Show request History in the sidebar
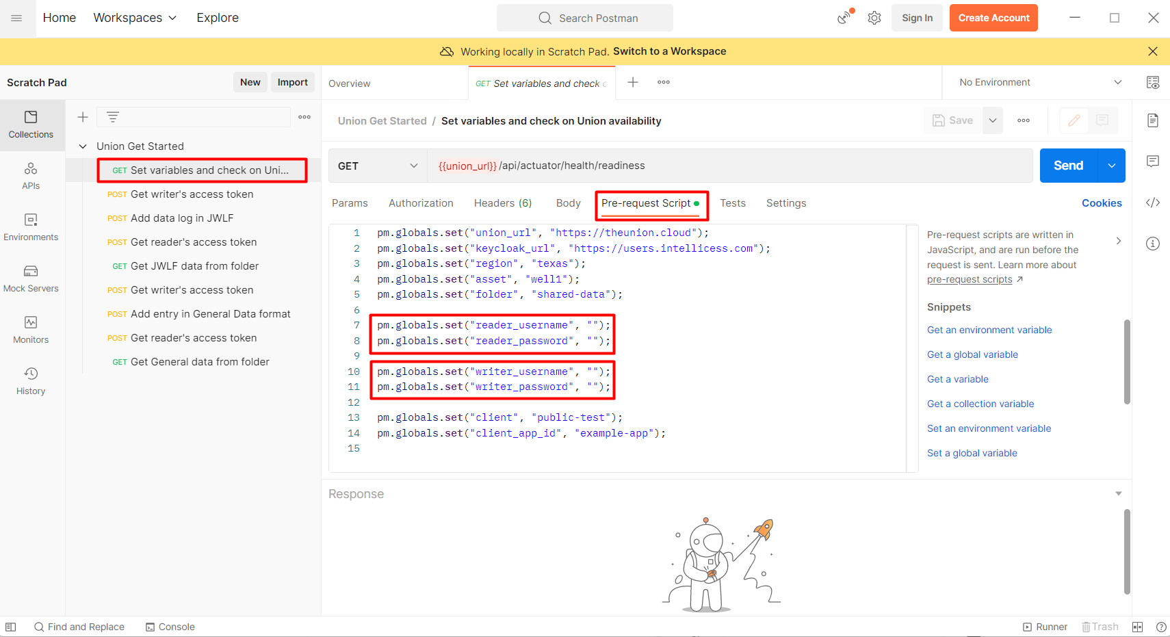This screenshot has height=637, width=1170. [31, 380]
